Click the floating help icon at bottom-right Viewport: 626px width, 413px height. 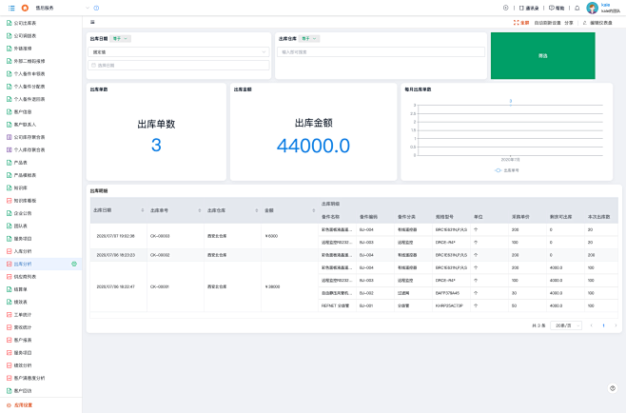click(614, 387)
